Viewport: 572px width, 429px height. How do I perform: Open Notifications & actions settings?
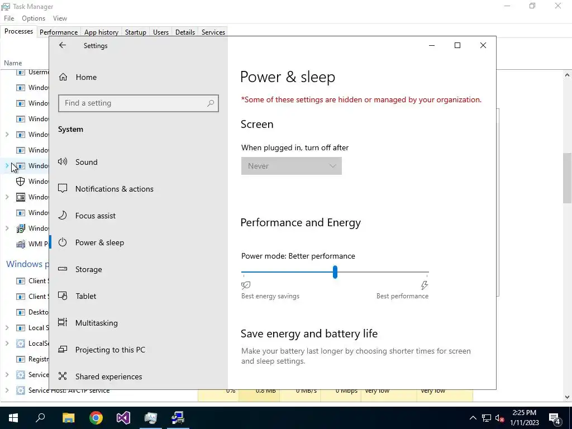(114, 189)
